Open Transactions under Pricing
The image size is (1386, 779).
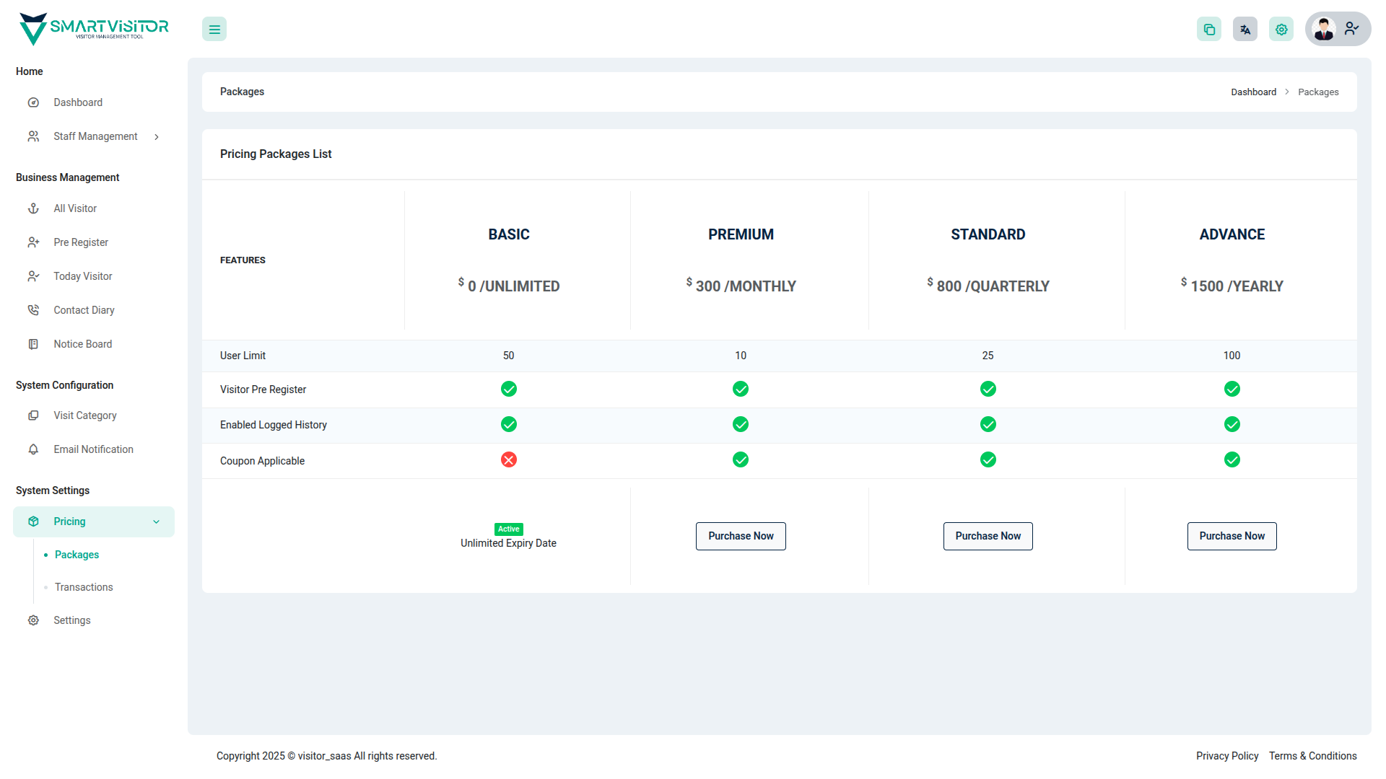pyautogui.click(x=84, y=587)
